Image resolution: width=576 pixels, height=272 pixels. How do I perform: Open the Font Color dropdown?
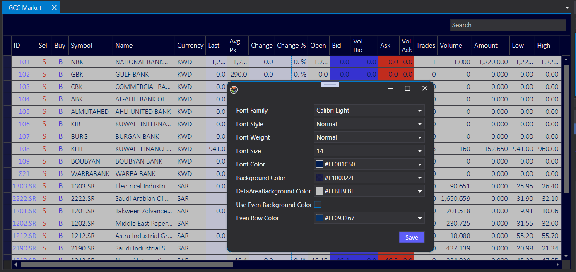point(420,164)
